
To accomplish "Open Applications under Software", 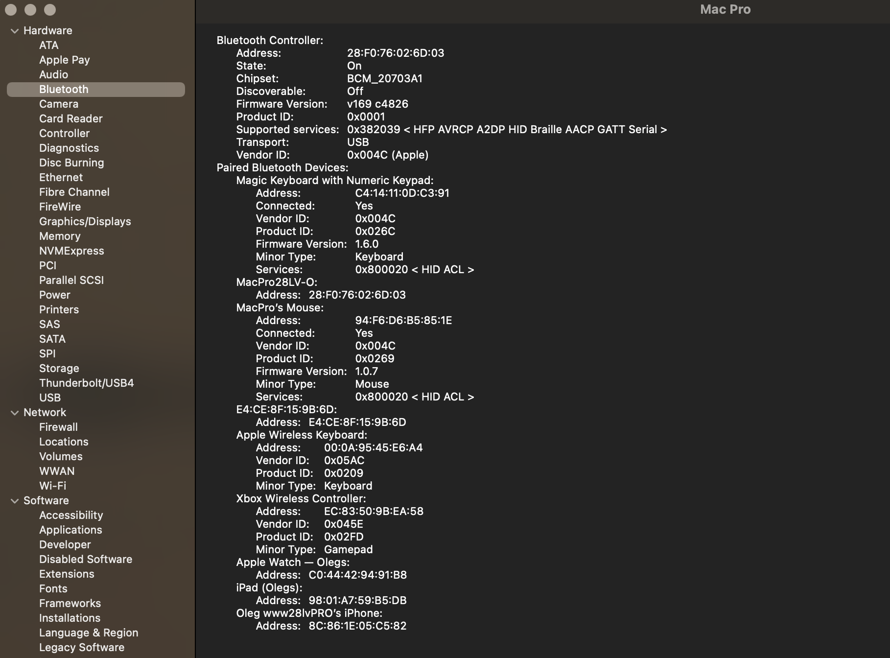I will pos(71,530).
